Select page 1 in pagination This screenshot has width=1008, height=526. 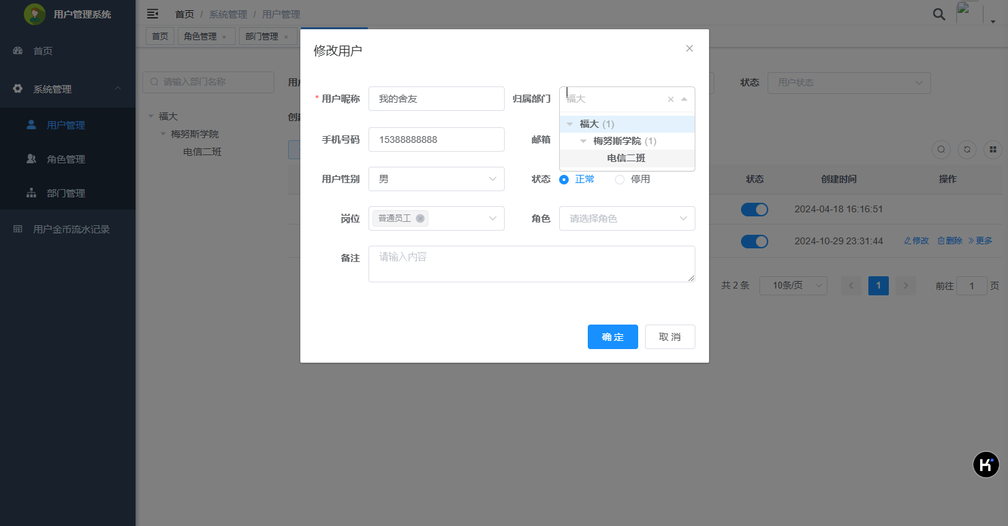coord(879,286)
